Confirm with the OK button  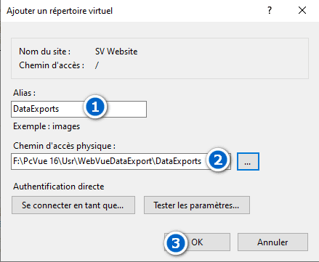(197, 242)
